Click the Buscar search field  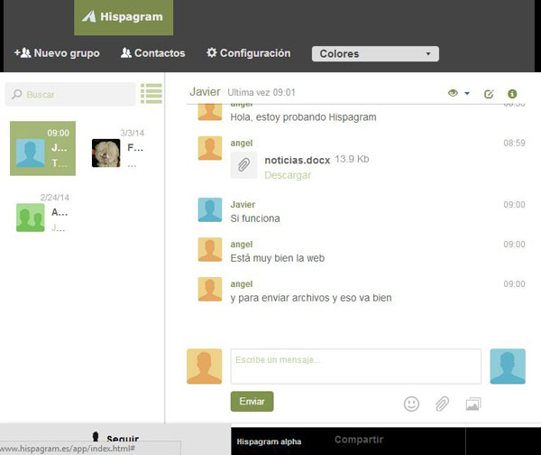tap(70, 94)
